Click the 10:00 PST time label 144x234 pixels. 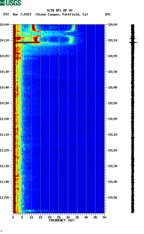tap(4, 24)
